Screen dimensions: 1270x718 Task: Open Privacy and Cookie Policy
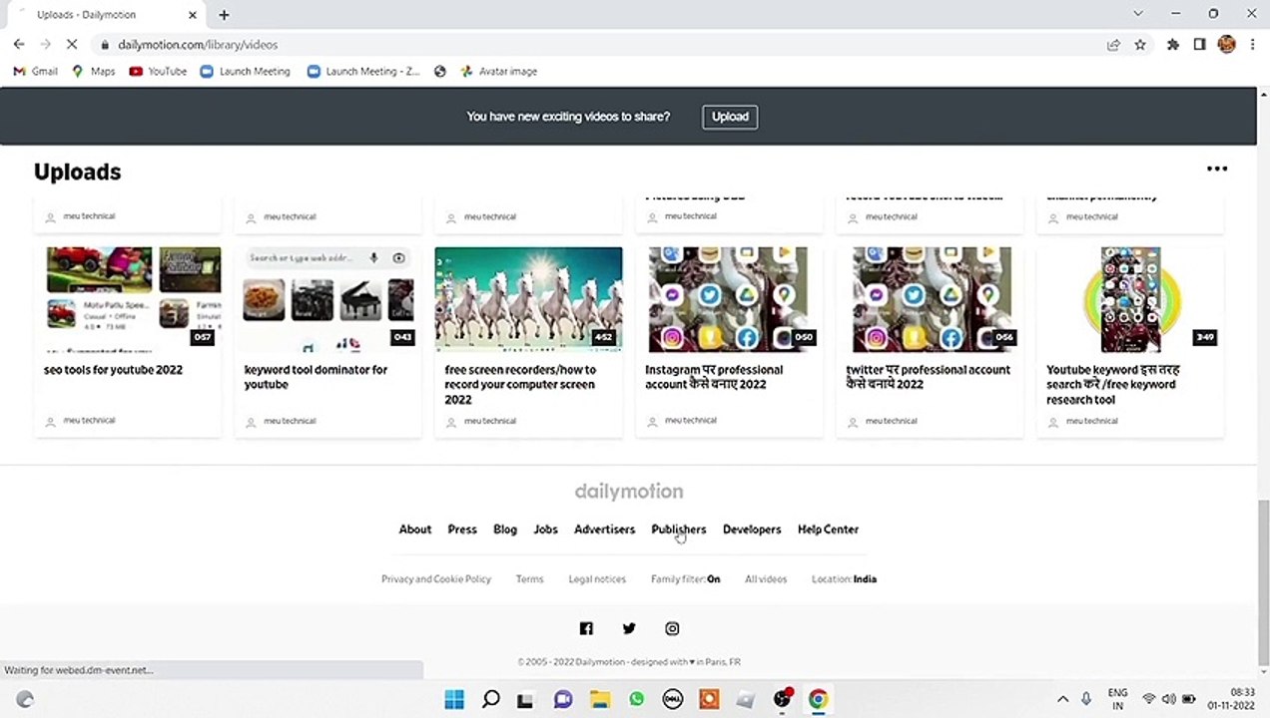pos(436,579)
